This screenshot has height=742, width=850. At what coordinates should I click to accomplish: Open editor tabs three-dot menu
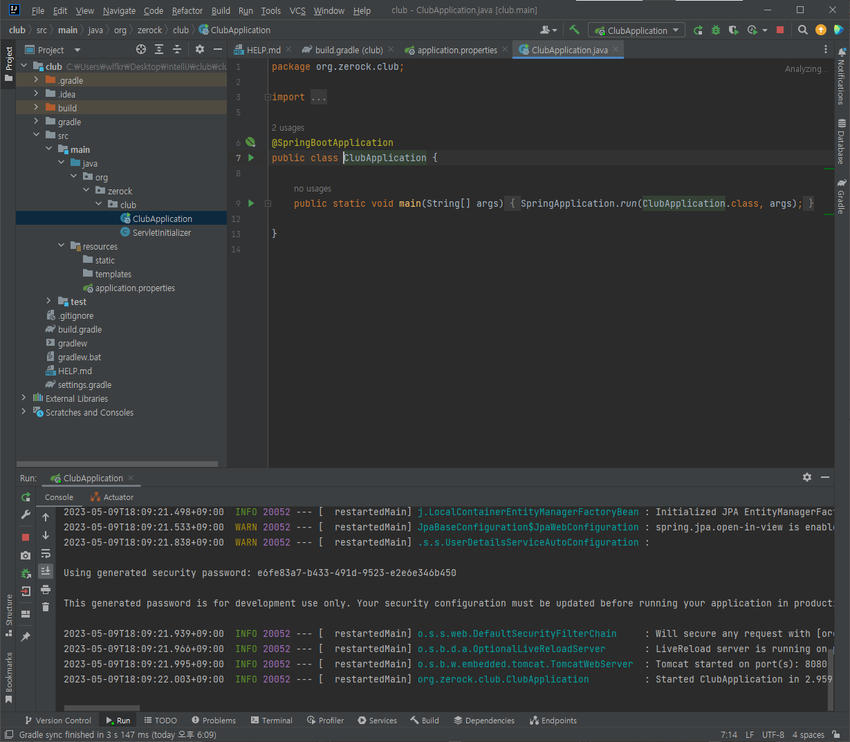coord(825,50)
